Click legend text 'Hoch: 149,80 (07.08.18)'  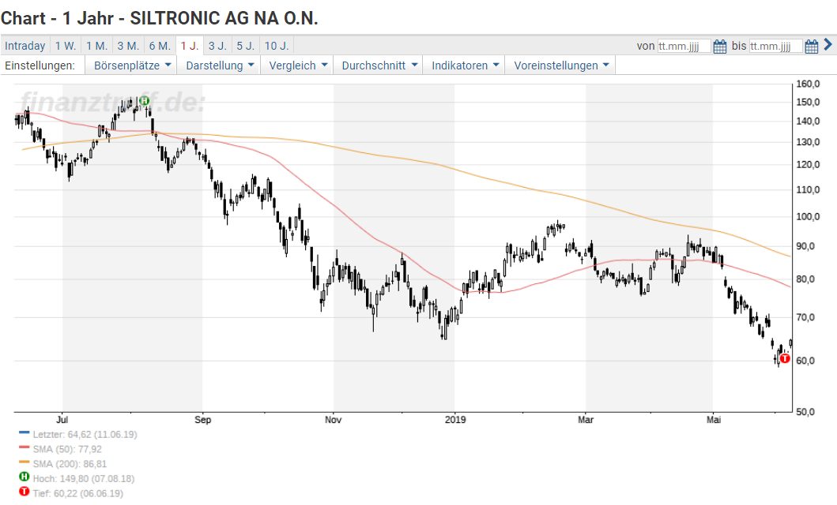pos(84,479)
